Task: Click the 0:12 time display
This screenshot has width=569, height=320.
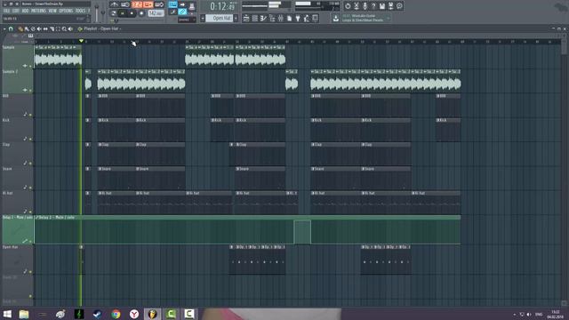Action: point(222,6)
